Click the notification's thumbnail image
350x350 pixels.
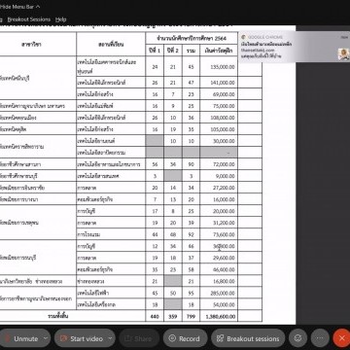[x=343, y=53]
